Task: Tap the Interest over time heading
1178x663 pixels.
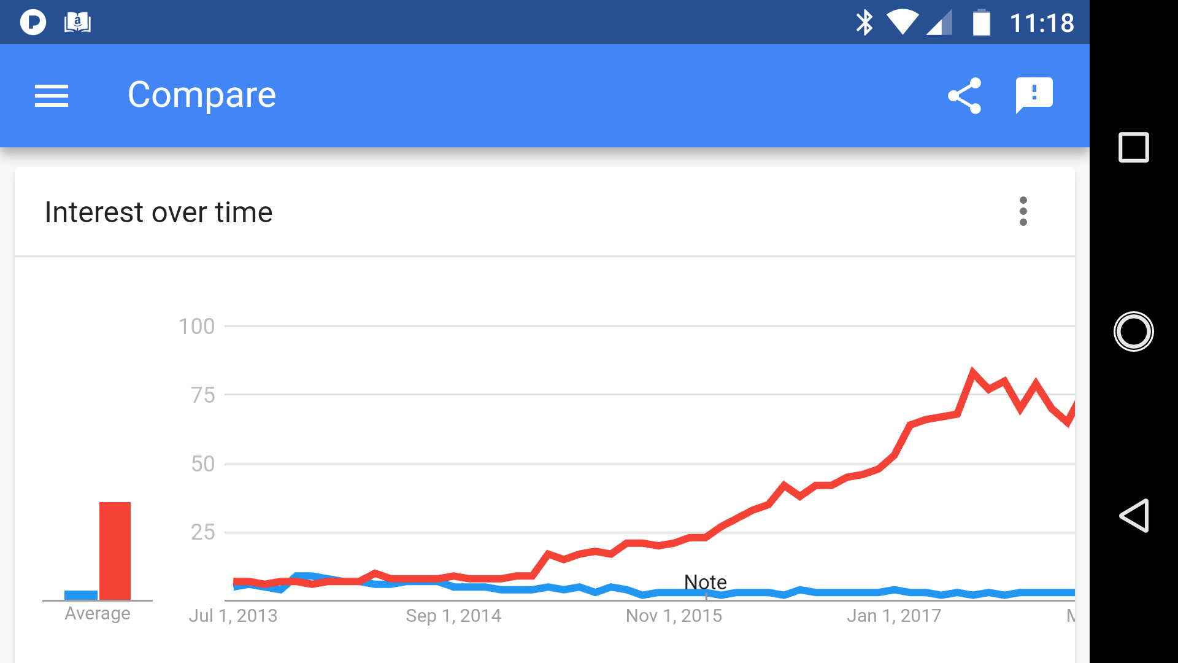Action: pyautogui.click(x=158, y=212)
